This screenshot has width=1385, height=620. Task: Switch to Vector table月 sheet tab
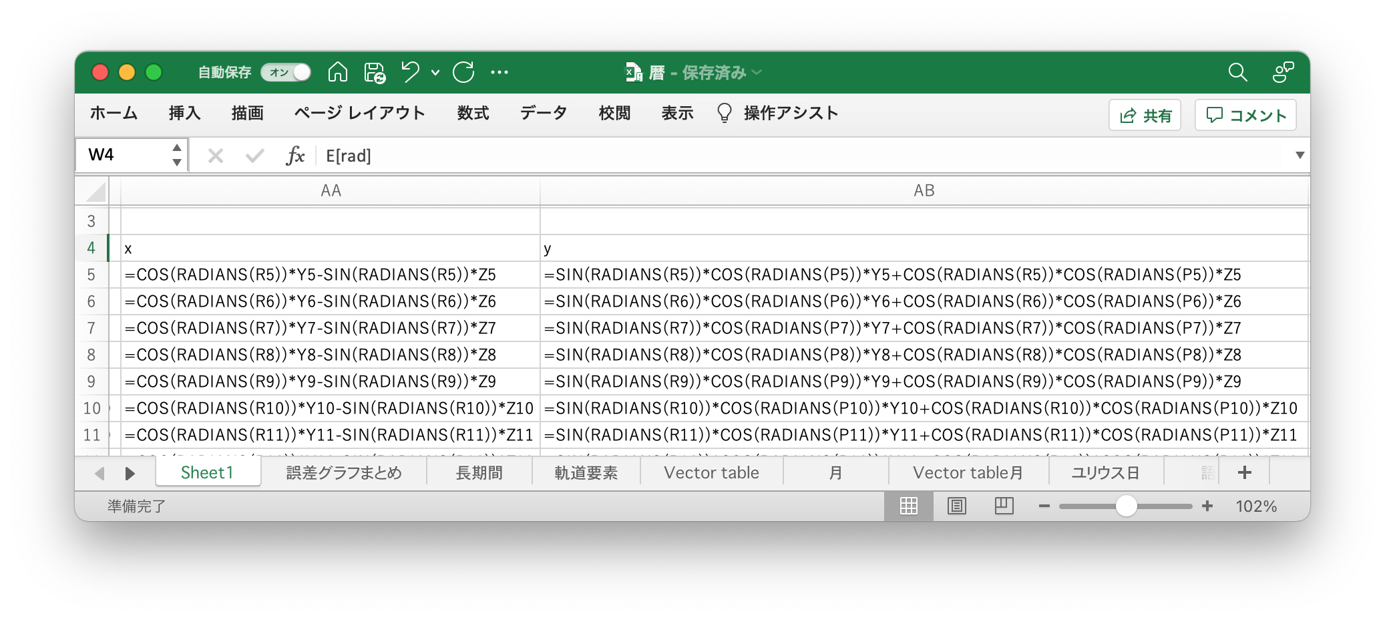click(968, 472)
